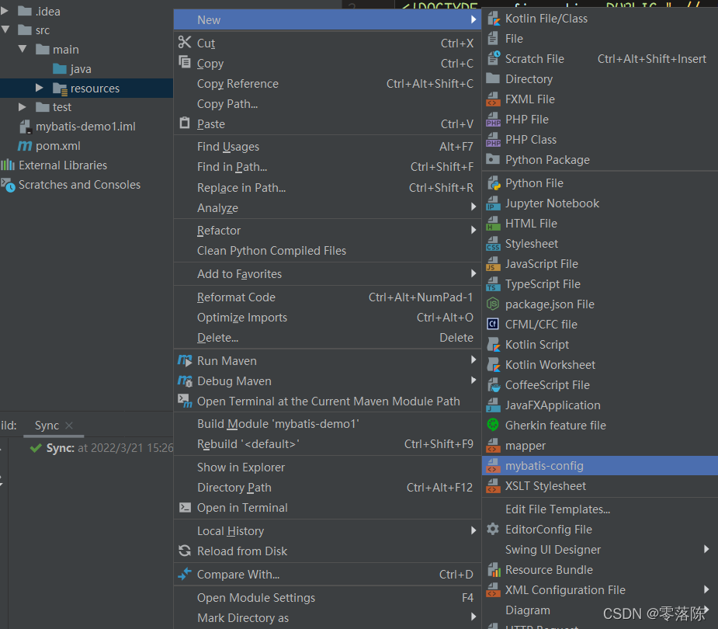Switch to the Sync tab
The width and height of the screenshot is (718, 629).
point(47,425)
